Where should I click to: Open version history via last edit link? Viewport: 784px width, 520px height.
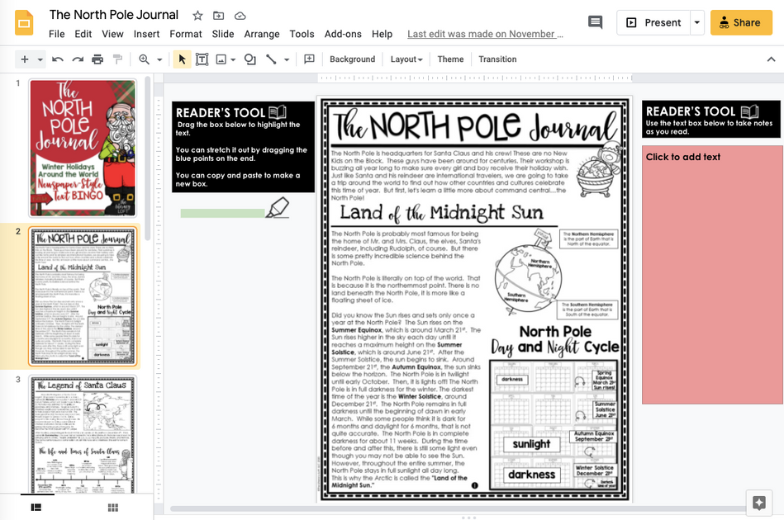click(485, 34)
